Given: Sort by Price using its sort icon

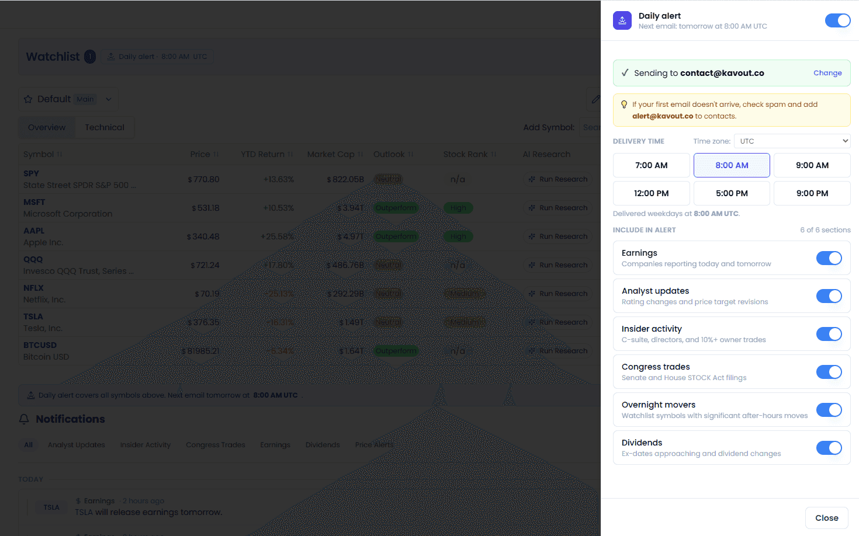Looking at the screenshot, I should pos(216,154).
